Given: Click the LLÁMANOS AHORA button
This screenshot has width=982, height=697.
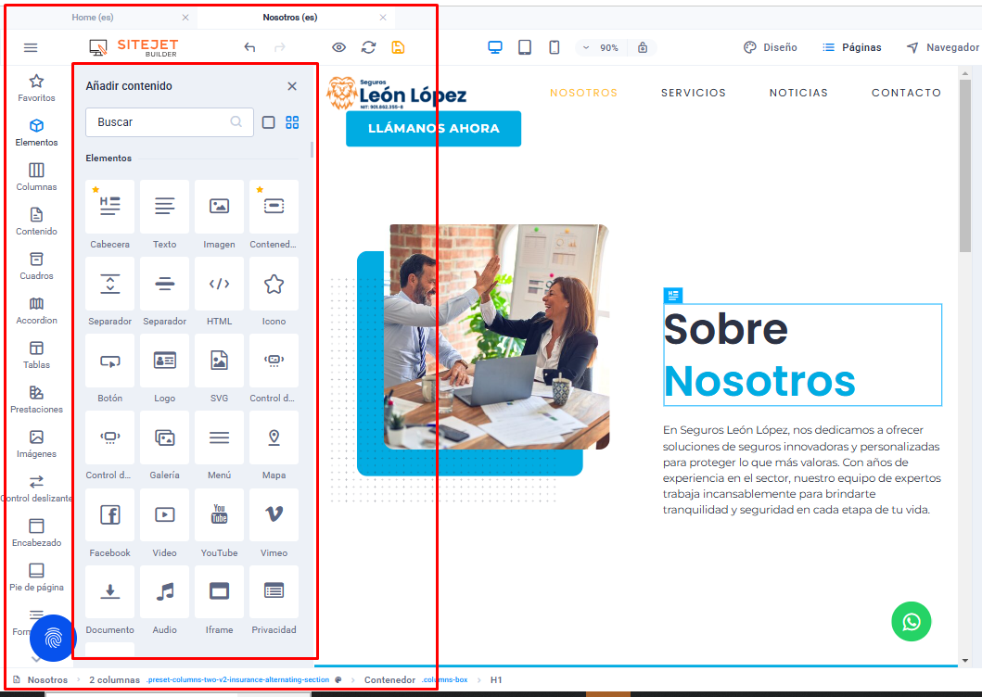Looking at the screenshot, I should [x=433, y=129].
